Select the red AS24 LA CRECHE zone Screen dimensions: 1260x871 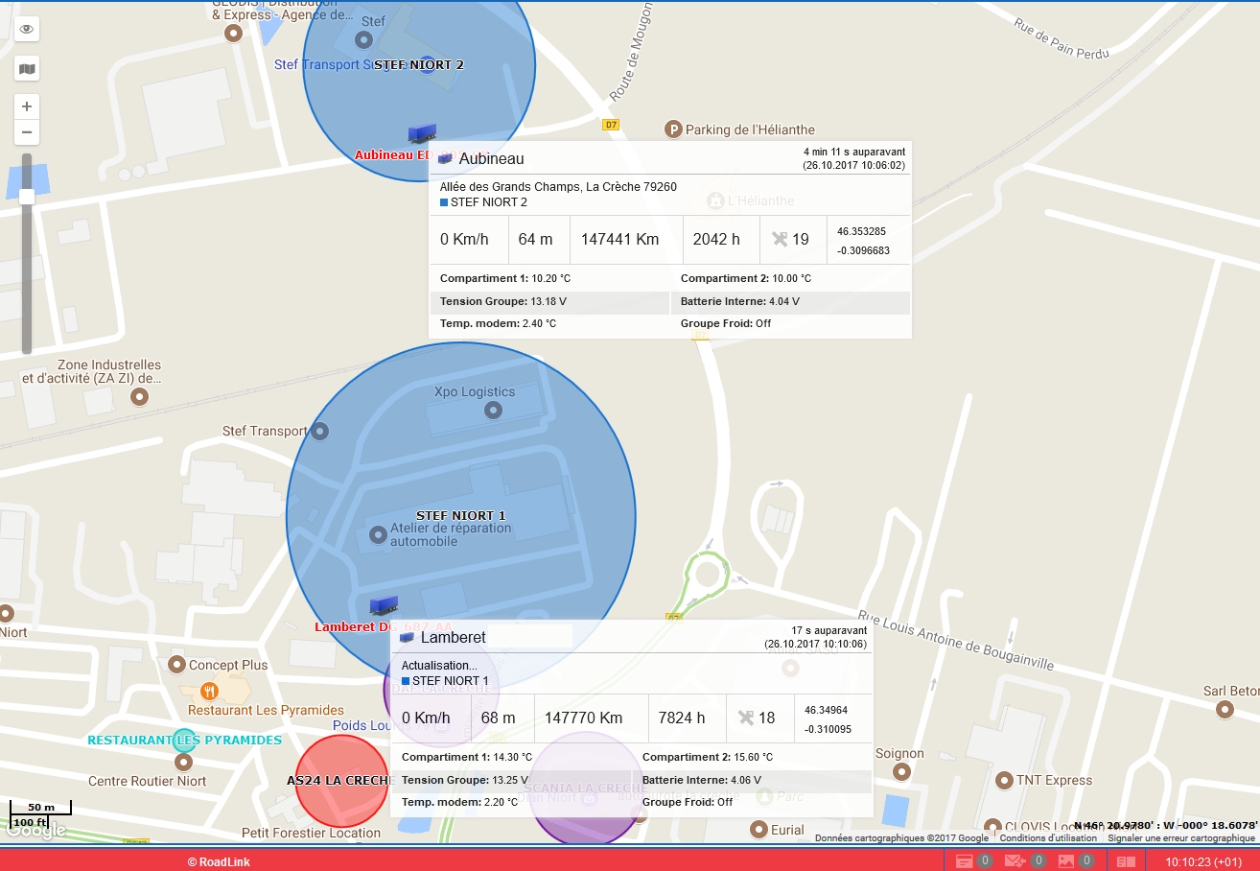point(341,781)
